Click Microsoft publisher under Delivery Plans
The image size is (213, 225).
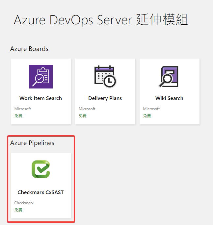click(87, 109)
